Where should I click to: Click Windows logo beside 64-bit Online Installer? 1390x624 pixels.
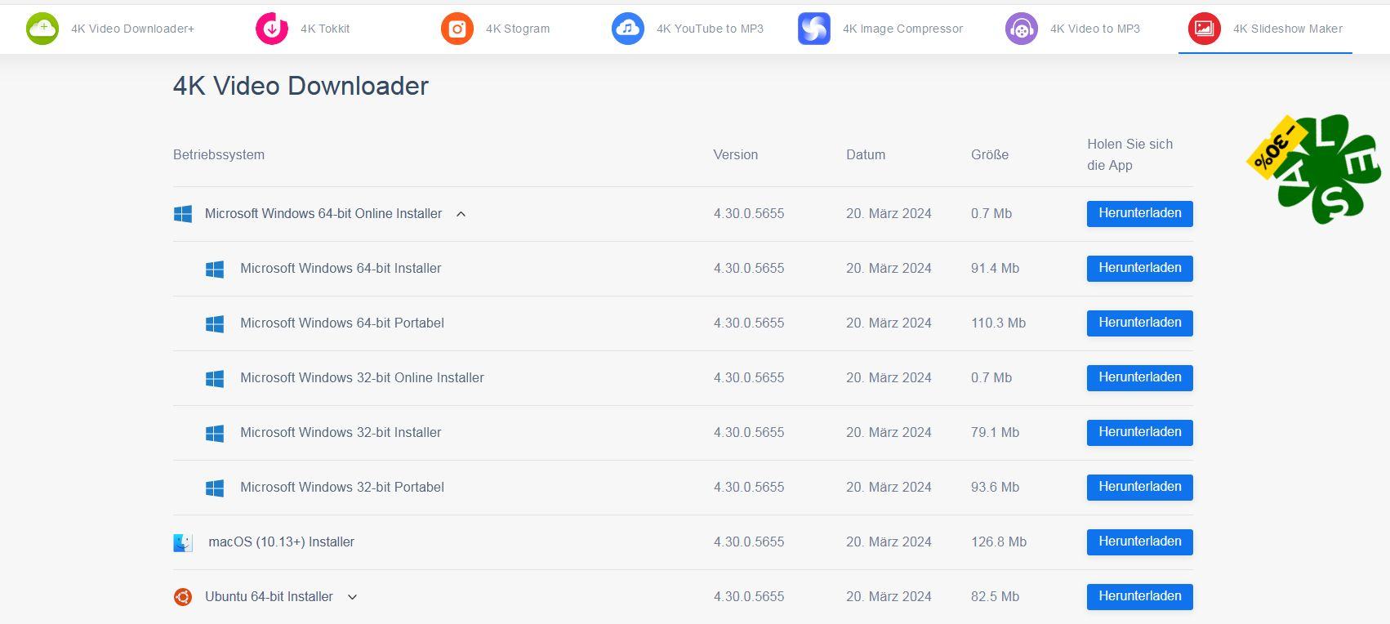(183, 214)
